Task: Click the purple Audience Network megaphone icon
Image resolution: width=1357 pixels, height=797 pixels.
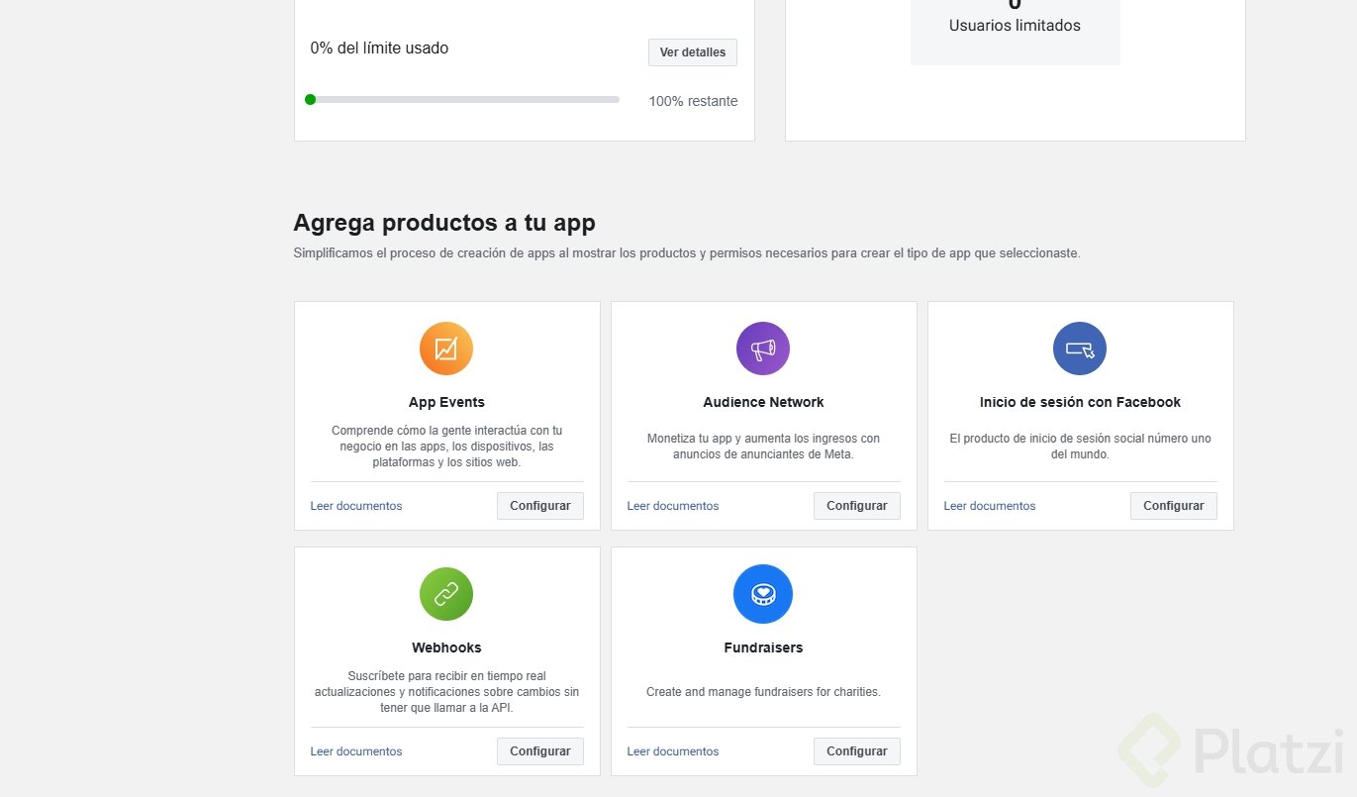Action: pos(763,349)
